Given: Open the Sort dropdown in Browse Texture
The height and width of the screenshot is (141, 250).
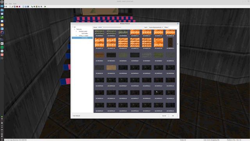Looking at the screenshot, I should tap(156, 27).
